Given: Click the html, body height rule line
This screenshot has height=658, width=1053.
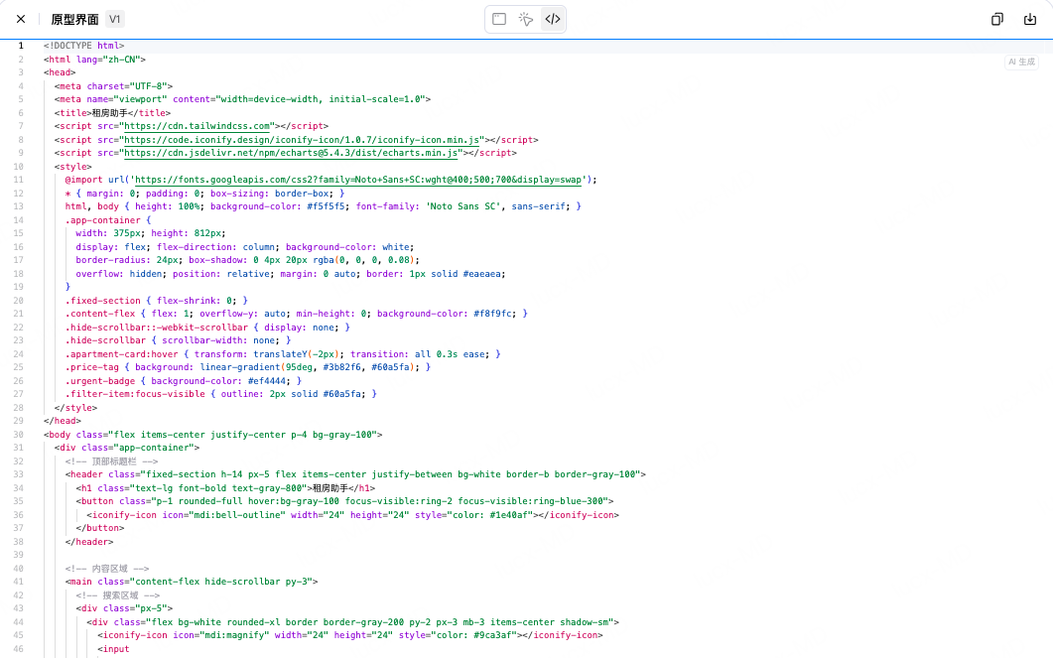Looking at the screenshot, I should (x=323, y=206).
